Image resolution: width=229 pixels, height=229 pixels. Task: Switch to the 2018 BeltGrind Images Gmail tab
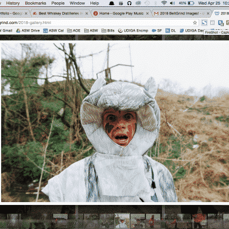[x=182, y=13]
